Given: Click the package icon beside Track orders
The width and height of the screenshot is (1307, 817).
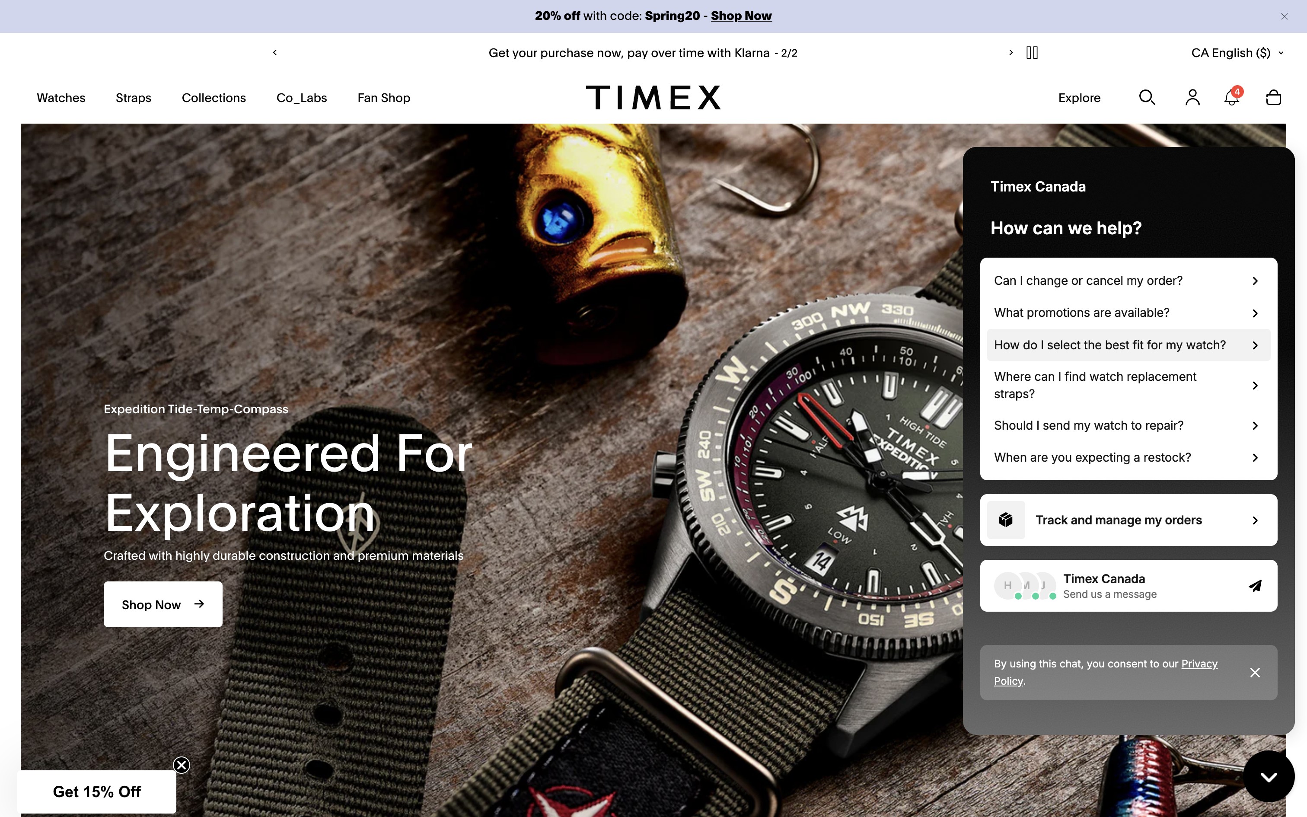Looking at the screenshot, I should tap(1006, 520).
